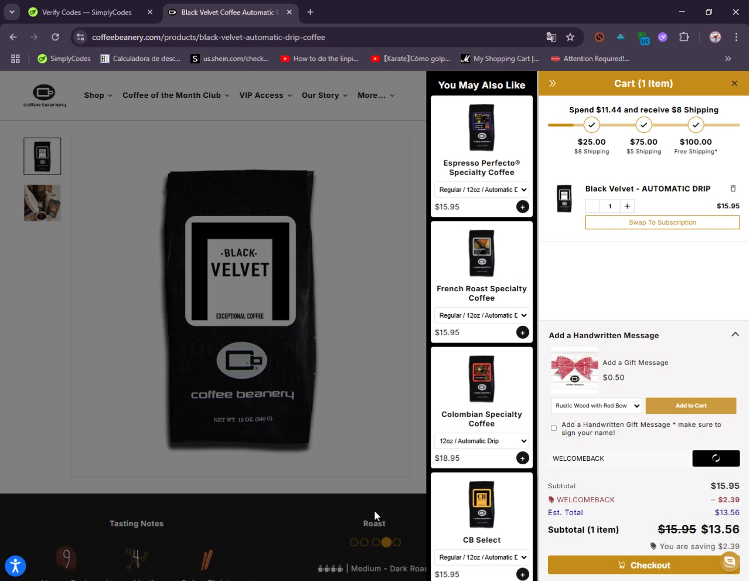Click the Black Velvet quantity field
The height and width of the screenshot is (581, 749).
610,206
